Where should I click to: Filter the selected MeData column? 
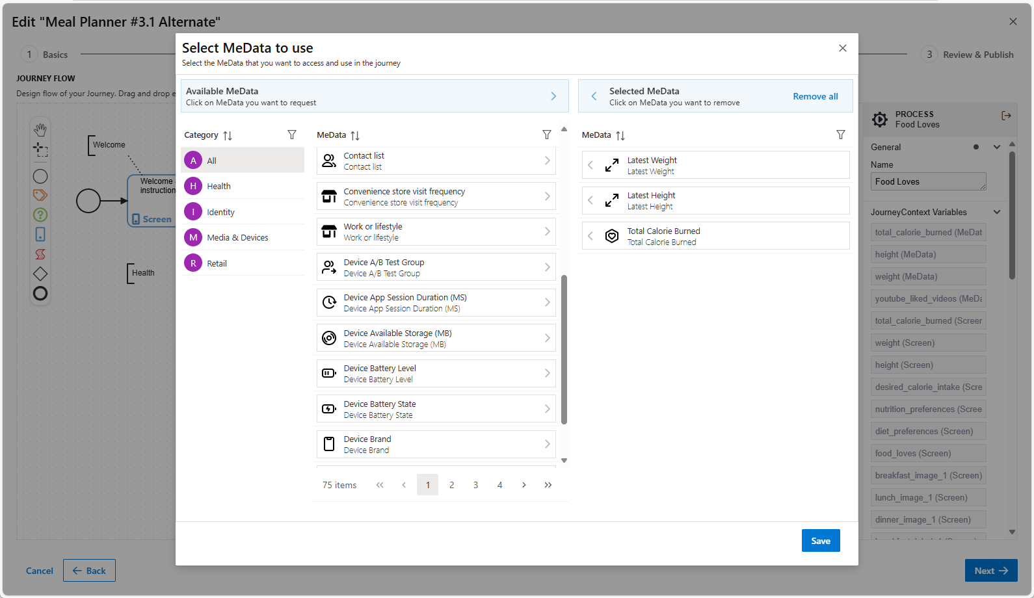tap(841, 135)
